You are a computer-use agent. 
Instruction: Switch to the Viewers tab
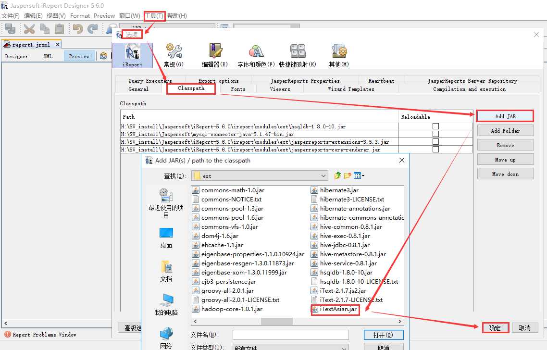[x=280, y=89]
